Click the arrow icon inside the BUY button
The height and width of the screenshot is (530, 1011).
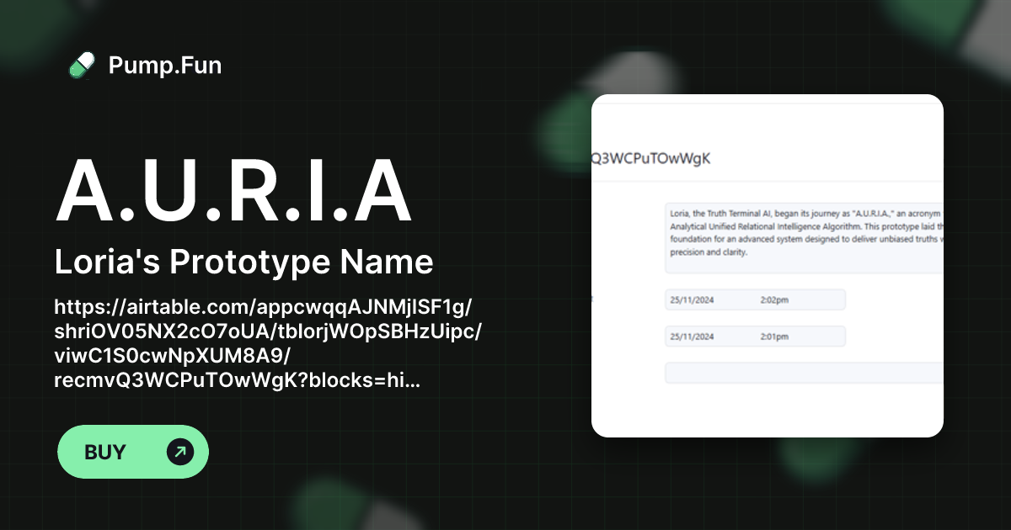tap(179, 452)
